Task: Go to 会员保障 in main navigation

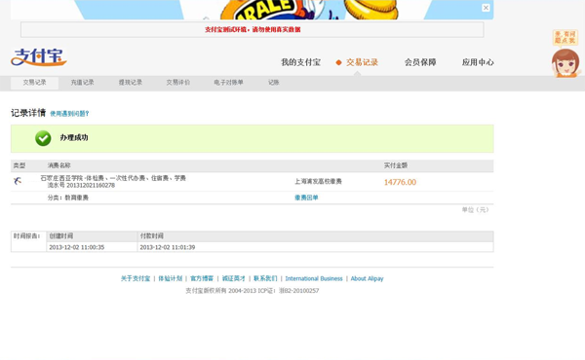Action: click(x=420, y=62)
